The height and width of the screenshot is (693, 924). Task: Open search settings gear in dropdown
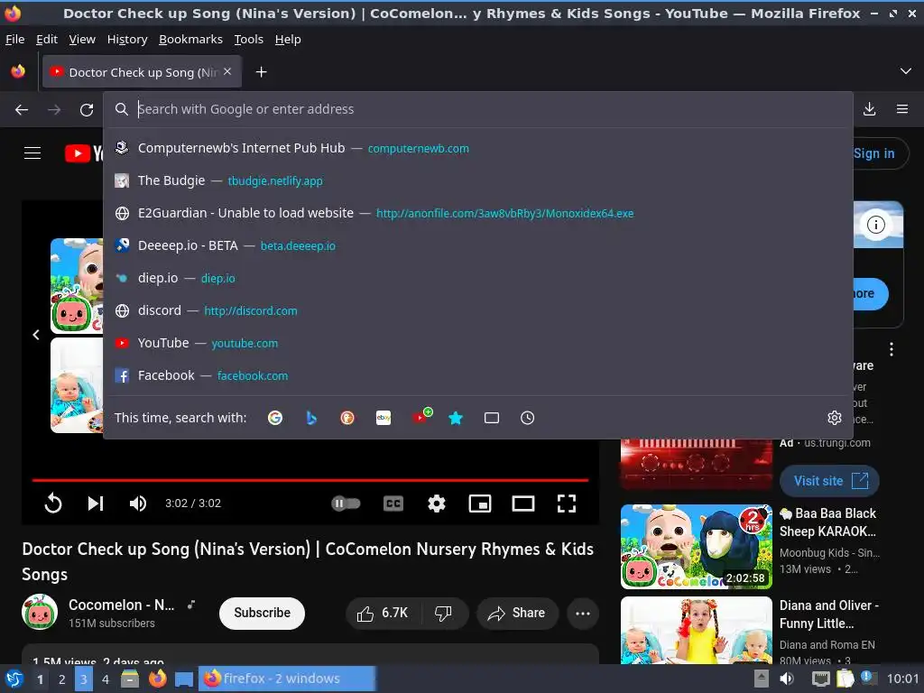coord(835,418)
